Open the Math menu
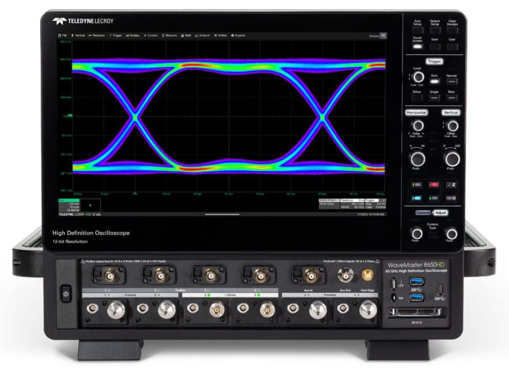This screenshot has width=509, height=376. (x=186, y=36)
